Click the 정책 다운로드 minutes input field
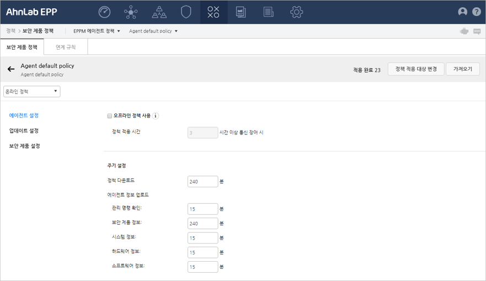486x281 pixels. pyautogui.click(x=202, y=181)
